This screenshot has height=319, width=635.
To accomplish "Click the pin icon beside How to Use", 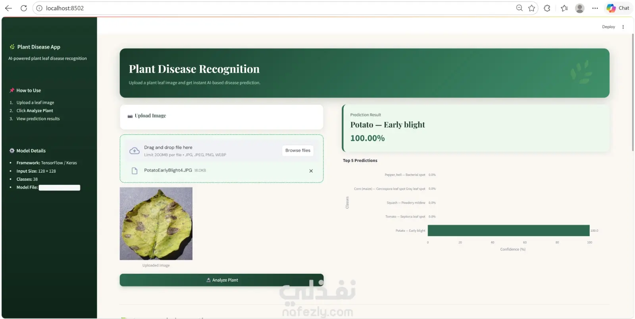I will pos(12,90).
